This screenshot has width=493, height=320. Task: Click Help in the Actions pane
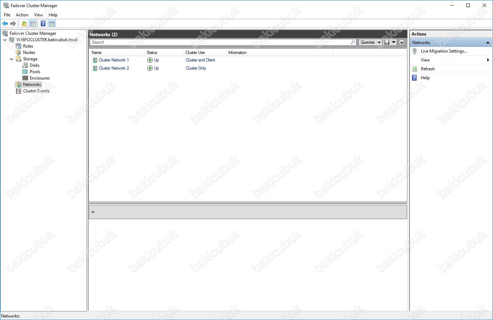[425, 78]
